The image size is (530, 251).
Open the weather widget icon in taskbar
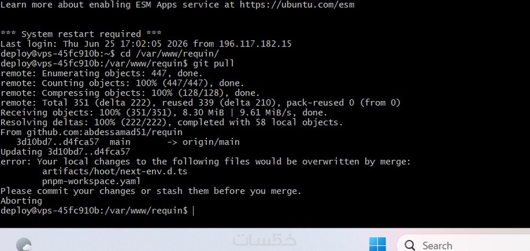[x=24, y=244]
